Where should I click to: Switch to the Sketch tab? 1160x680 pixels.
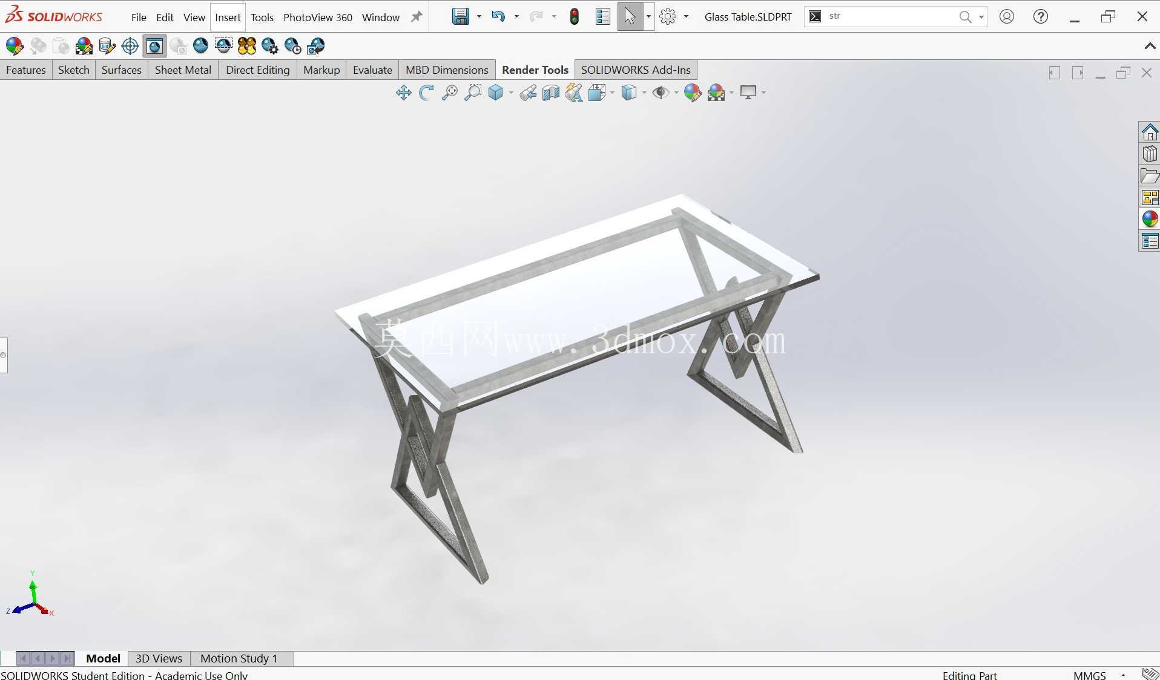click(74, 70)
